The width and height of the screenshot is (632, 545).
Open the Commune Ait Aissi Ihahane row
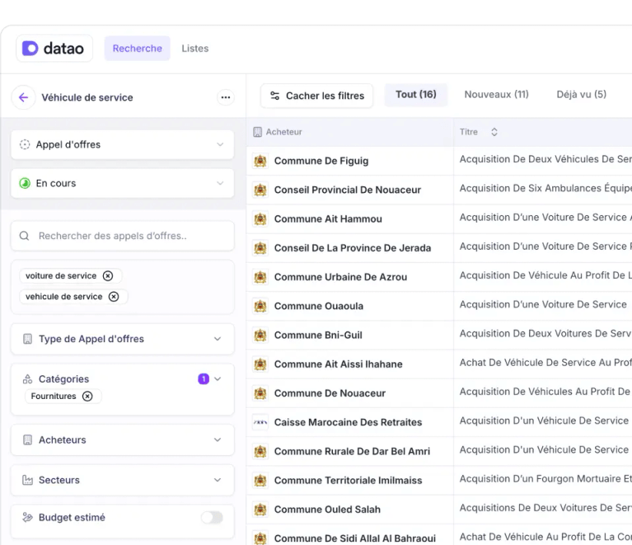point(439,364)
